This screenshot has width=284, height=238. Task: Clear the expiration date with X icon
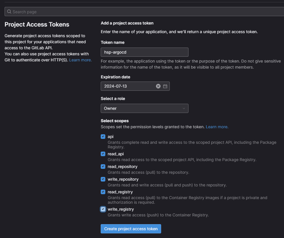click(x=158, y=86)
